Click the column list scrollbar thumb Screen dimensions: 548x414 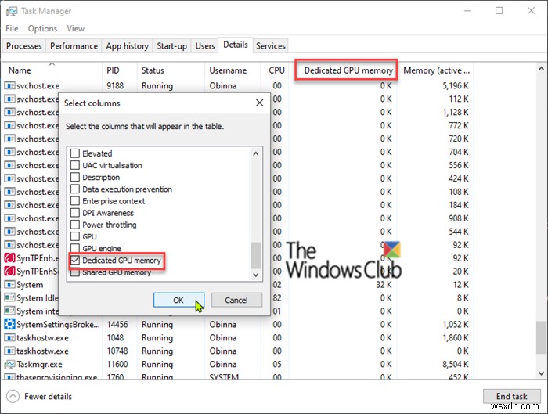tap(256, 255)
